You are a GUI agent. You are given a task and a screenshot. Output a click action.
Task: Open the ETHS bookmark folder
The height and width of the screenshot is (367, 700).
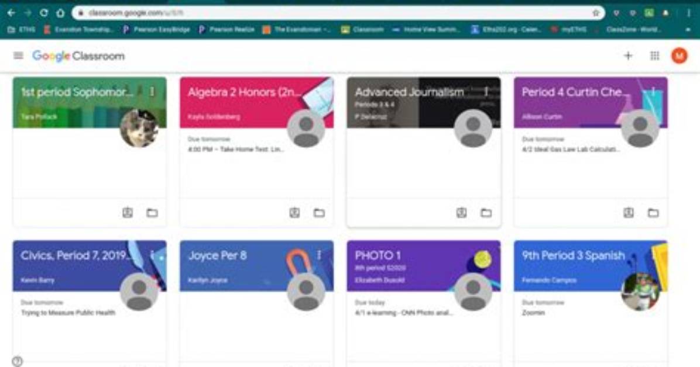[x=22, y=29]
